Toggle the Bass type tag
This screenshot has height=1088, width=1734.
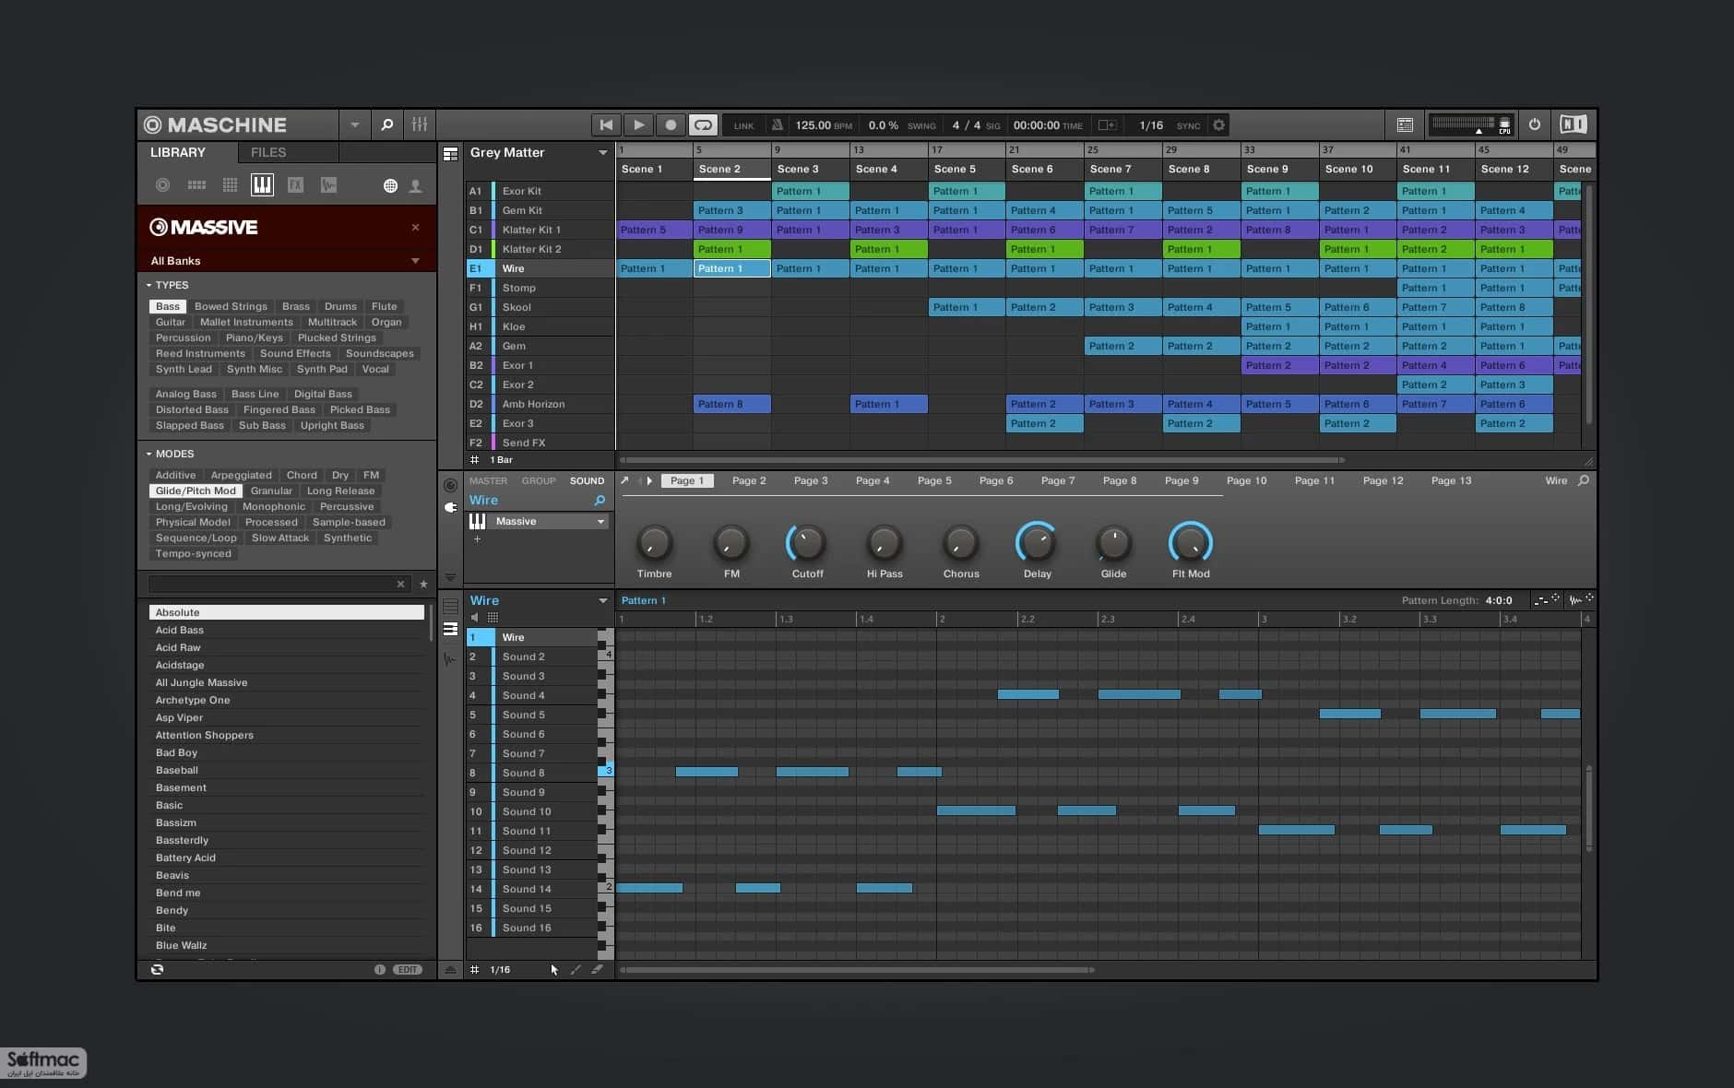click(x=168, y=306)
